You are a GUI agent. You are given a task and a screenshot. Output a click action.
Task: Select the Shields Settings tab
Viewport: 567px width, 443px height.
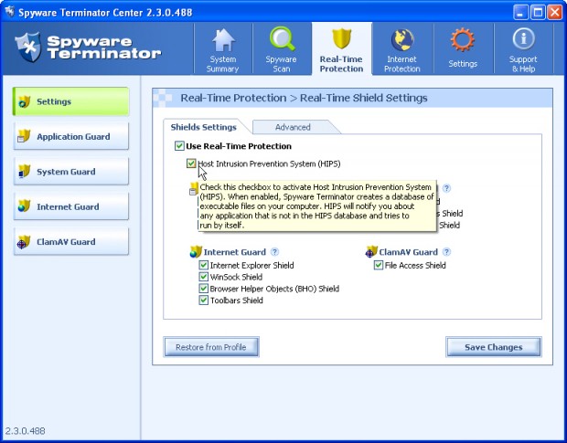[204, 127]
